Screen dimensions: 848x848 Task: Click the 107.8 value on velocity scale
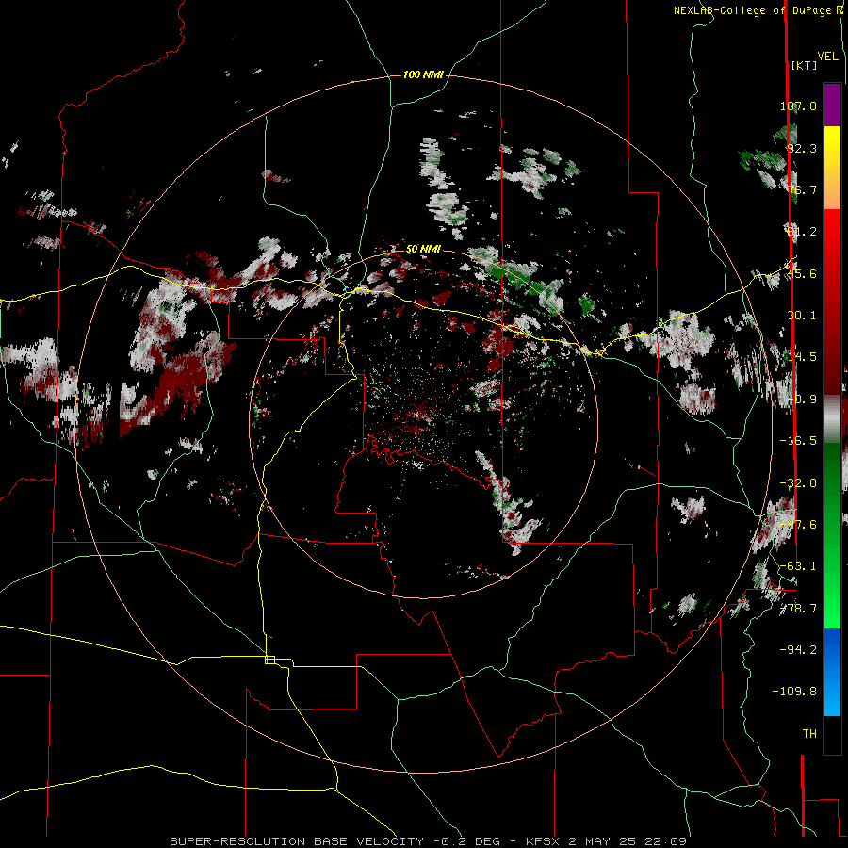click(798, 106)
